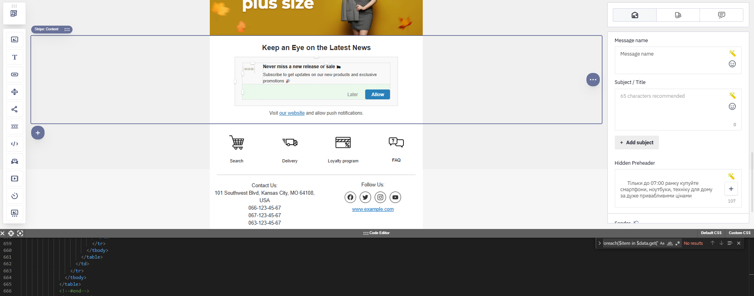Select the Spacer block tool
The image size is (754, 296).
[x=15, y=92]
